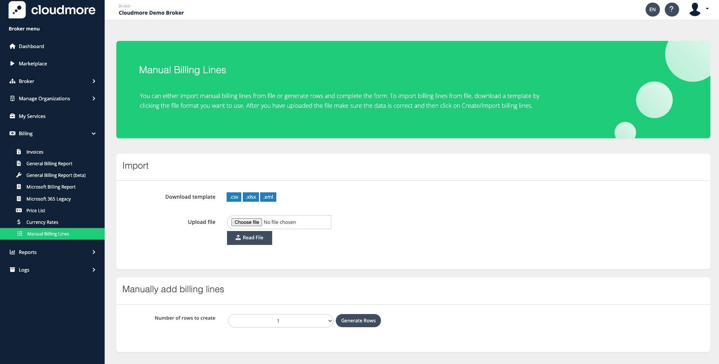Click the Read File button
The width and height of the screenshot is (719, 364).
pos(249,238)
